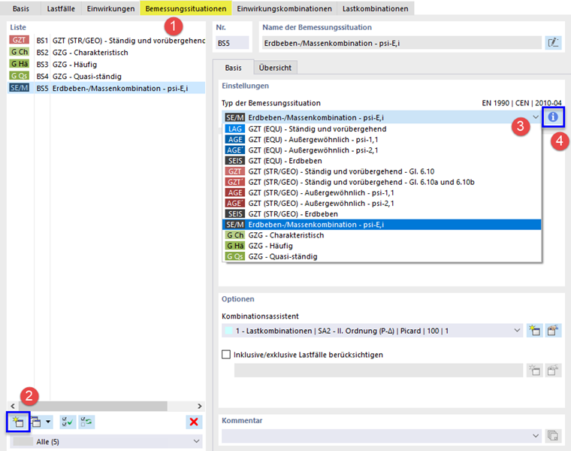Choose highlighted Erdbeben-/Massenkombination - psi-E,i option

point(382,225)
